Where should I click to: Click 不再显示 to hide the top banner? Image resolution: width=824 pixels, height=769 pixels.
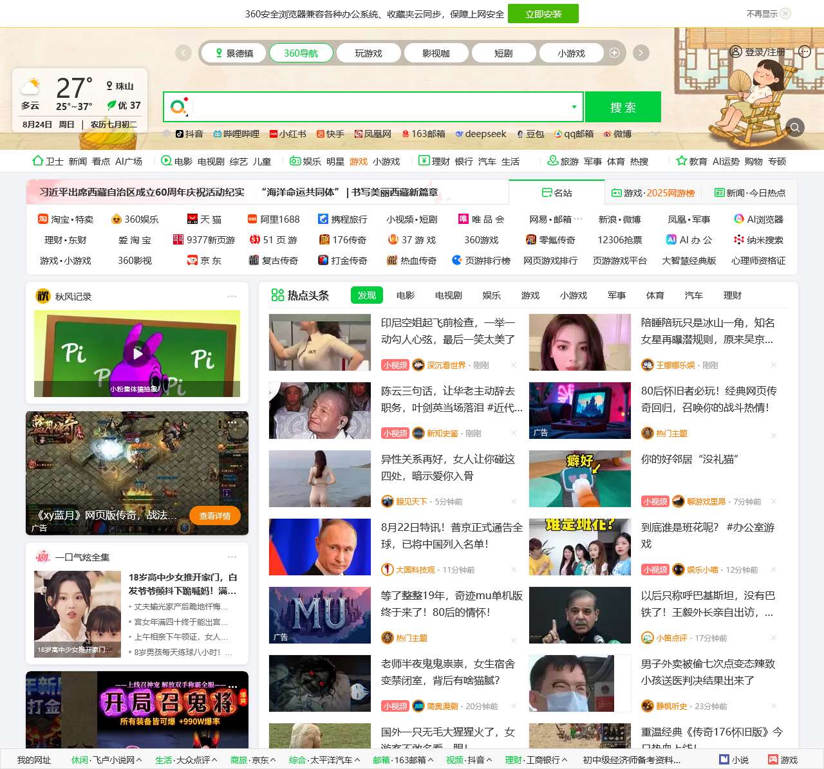coord(762,12)
